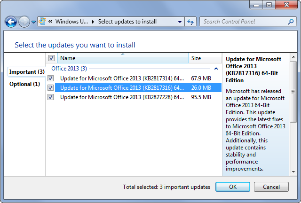This screenshot has height=203, width=301.
Task: Toggle the KB2827228 update checkbox
Action: [x=51, y=97]
